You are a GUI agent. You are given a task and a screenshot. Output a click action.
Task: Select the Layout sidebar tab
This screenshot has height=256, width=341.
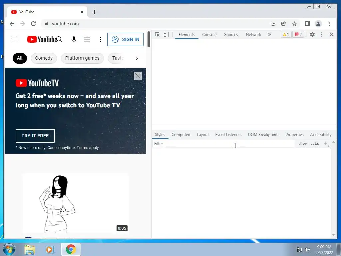[x=203, y=135]
